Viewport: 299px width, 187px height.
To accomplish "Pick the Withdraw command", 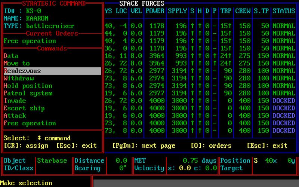I will 19,78.
